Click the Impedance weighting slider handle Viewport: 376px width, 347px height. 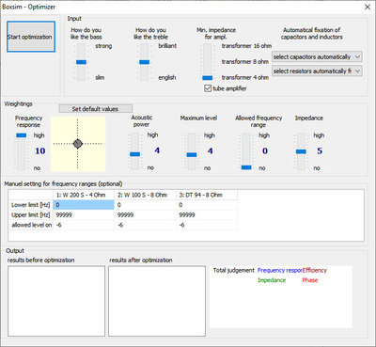(x=301, y=151)
